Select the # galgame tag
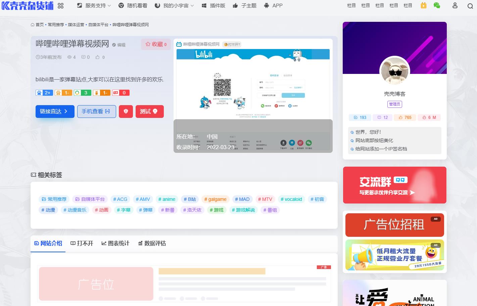This screenshot has height=306, width=477. (x=216, y=199)
